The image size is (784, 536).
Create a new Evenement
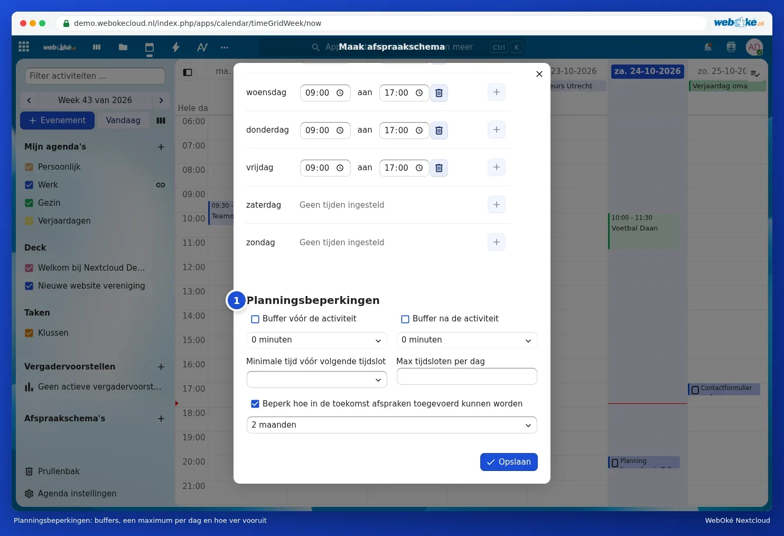point(57,121)
